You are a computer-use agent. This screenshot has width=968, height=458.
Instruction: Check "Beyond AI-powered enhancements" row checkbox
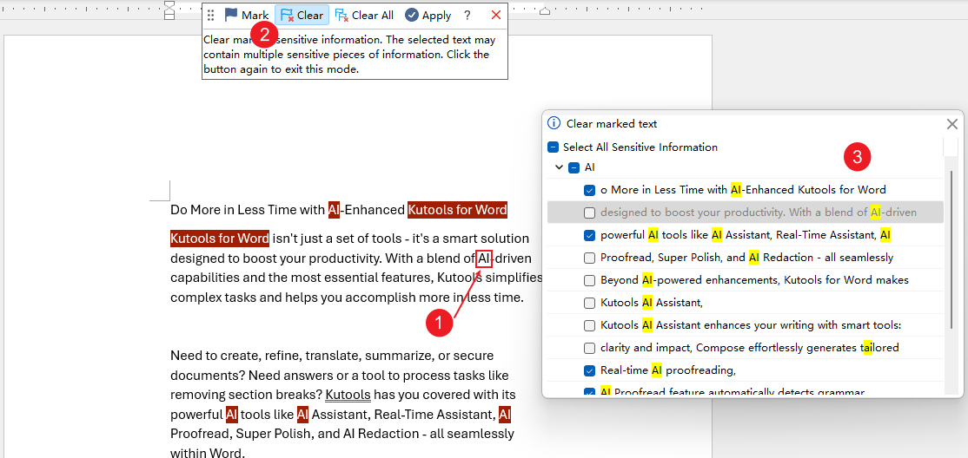click(589, 280)
